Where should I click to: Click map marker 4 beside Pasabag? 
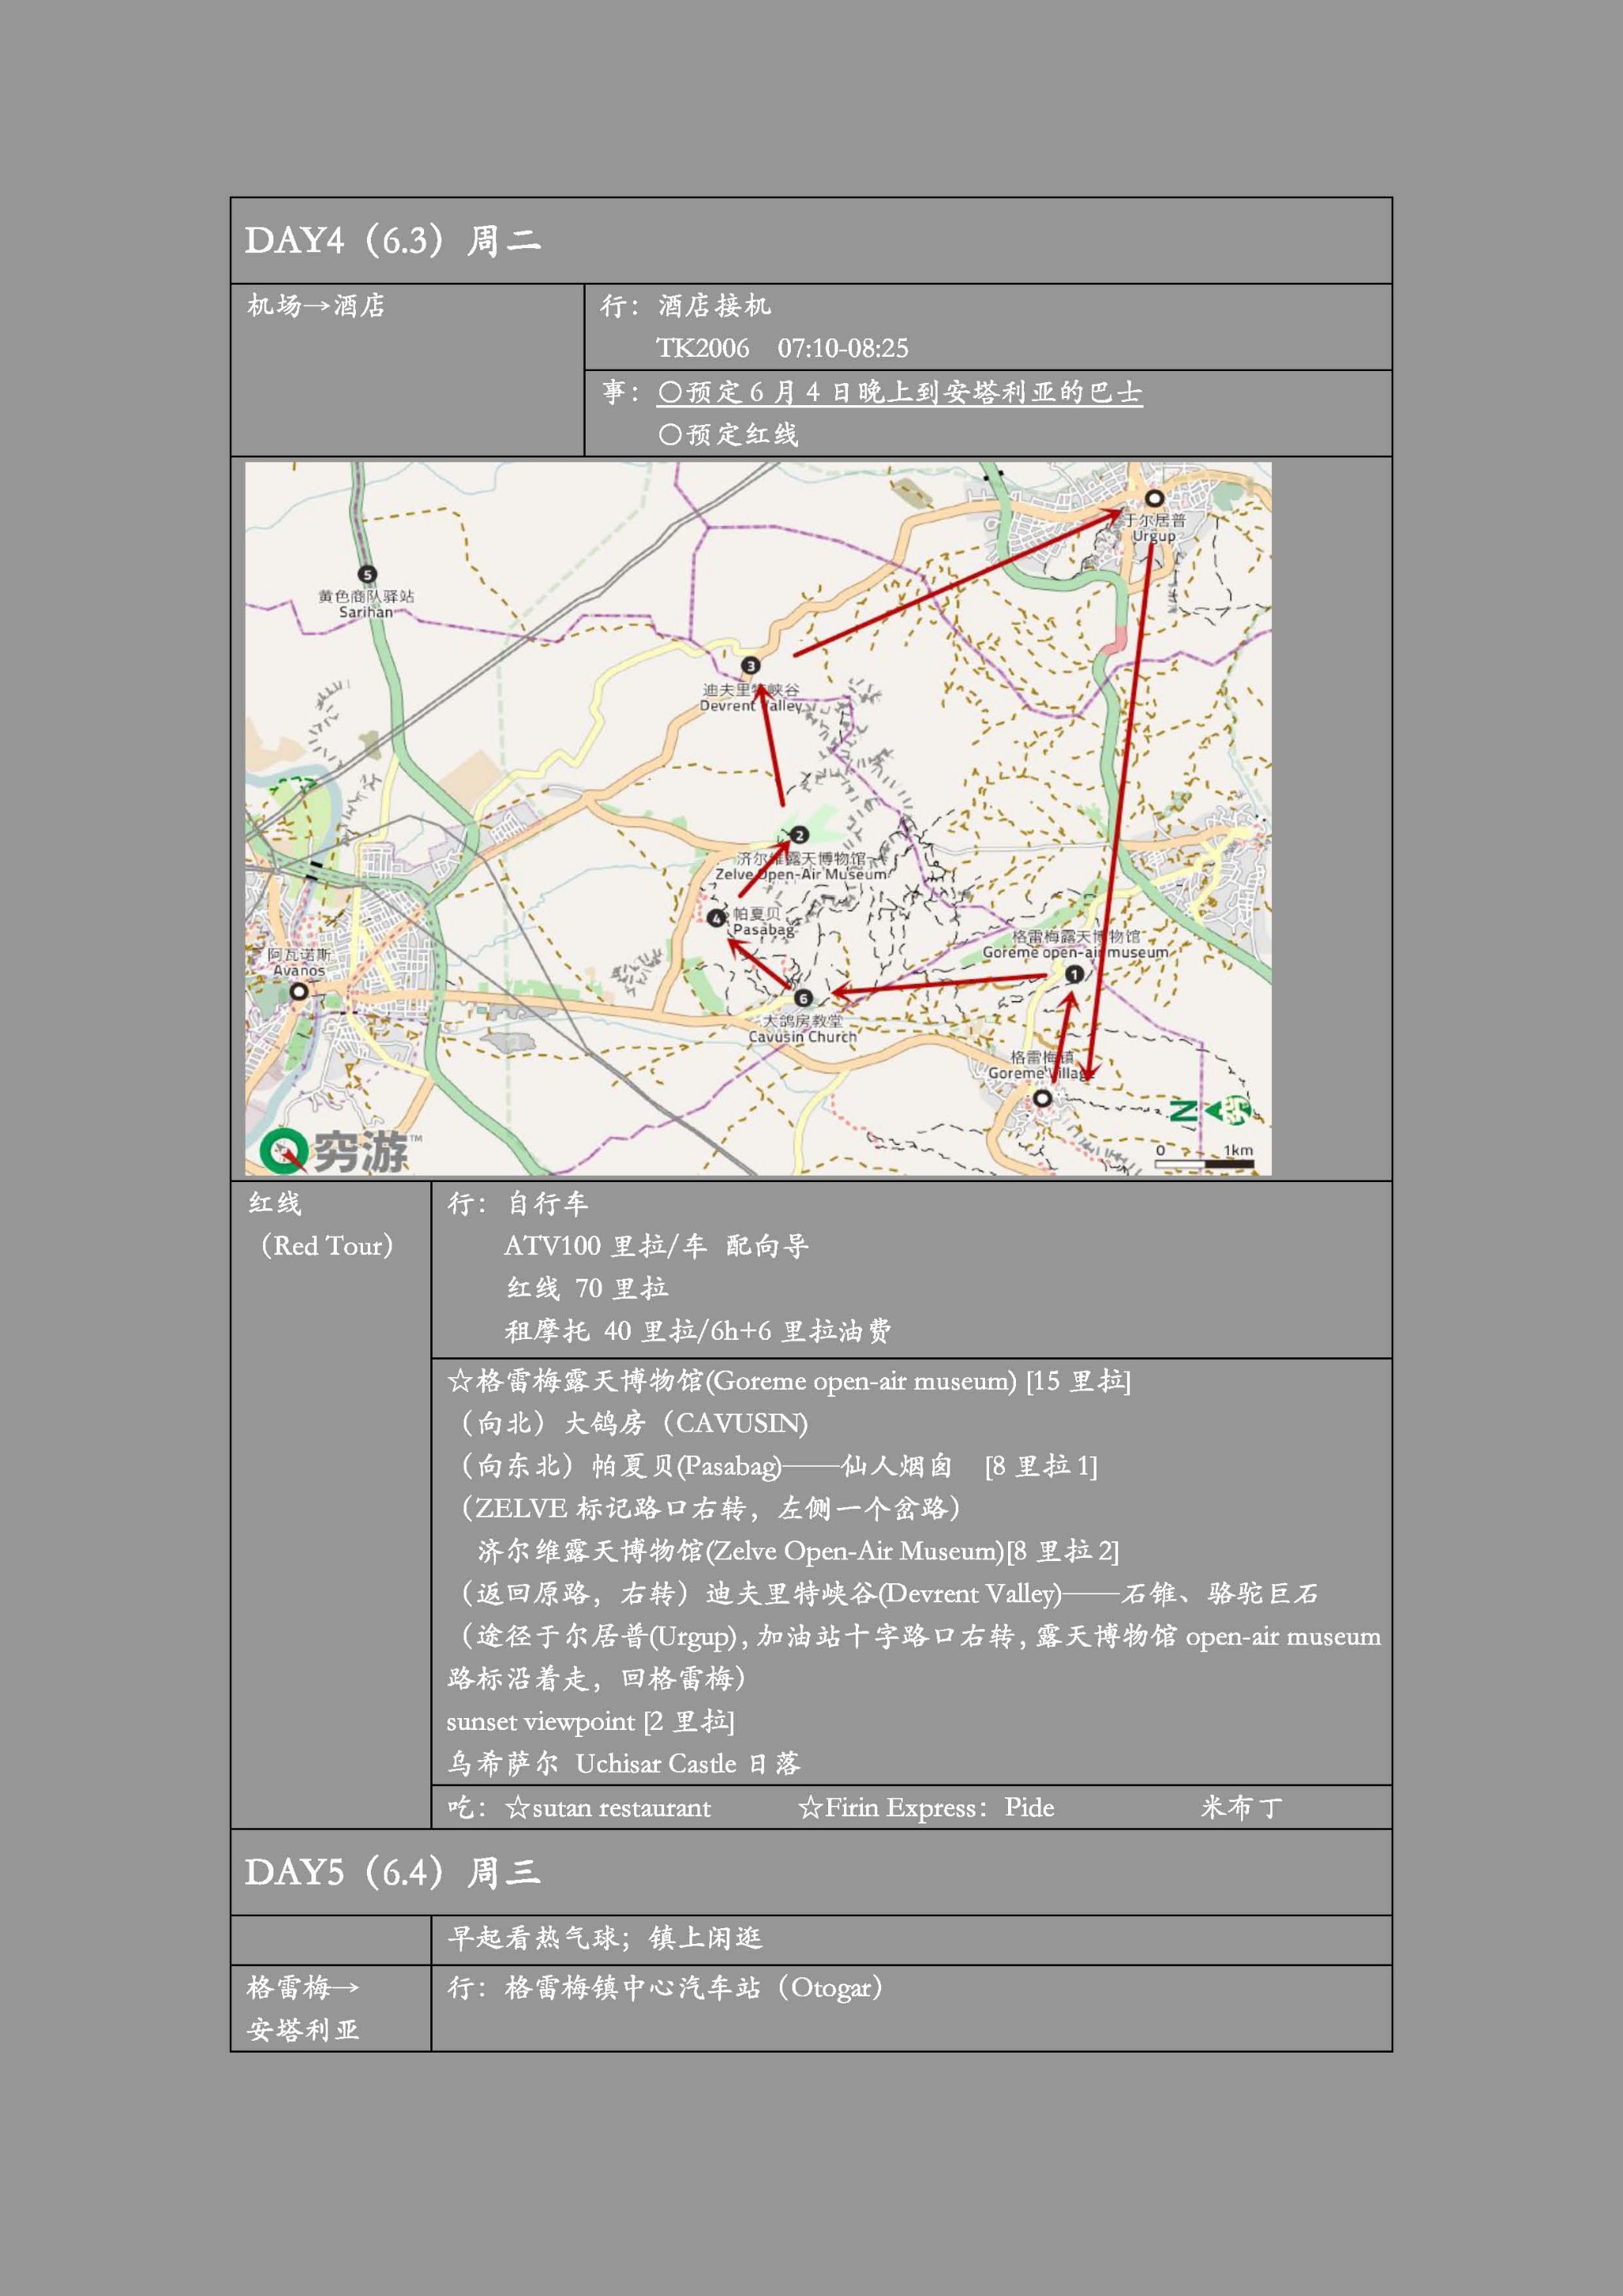(x=716, y=918)
